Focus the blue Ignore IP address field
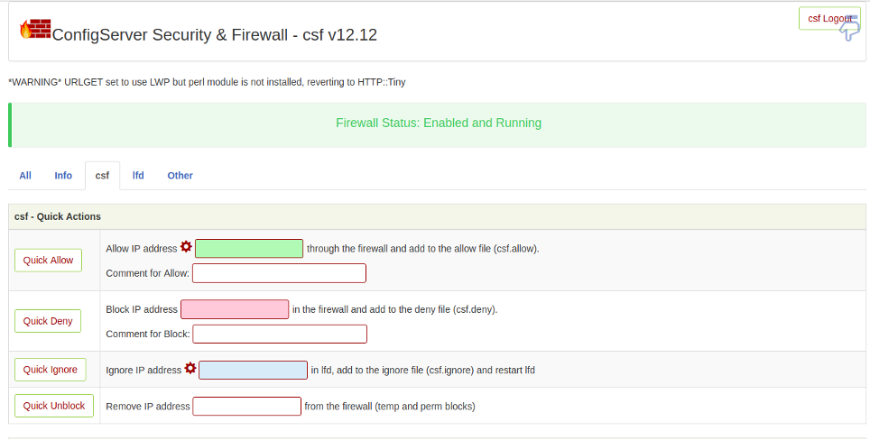870x440 pixels. coord(253,371)
